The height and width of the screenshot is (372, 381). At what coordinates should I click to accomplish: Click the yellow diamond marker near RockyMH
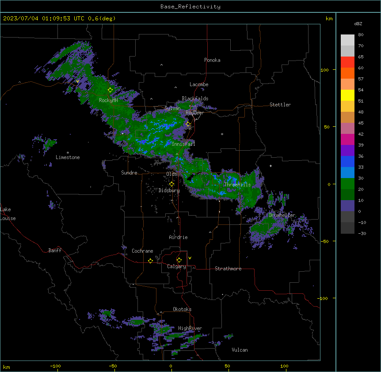[x=110, y=90]
